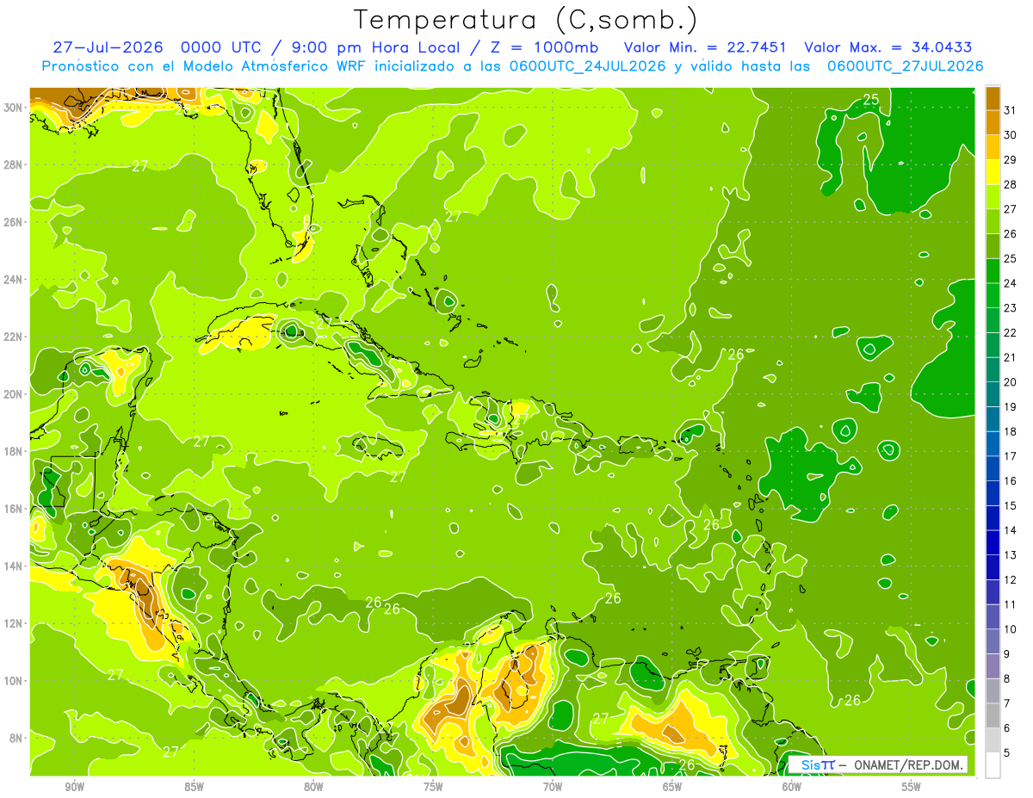The height and width of the screenshot is (798, 1033).
Task: Click the 75W longitude axis label
Action: coord(433,787)
